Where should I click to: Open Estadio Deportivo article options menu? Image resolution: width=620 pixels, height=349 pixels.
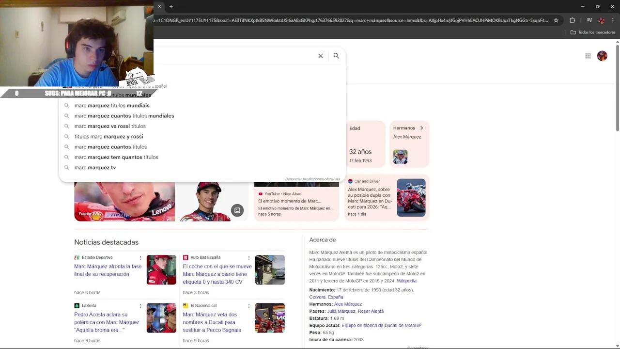click(x=140, y=258)
